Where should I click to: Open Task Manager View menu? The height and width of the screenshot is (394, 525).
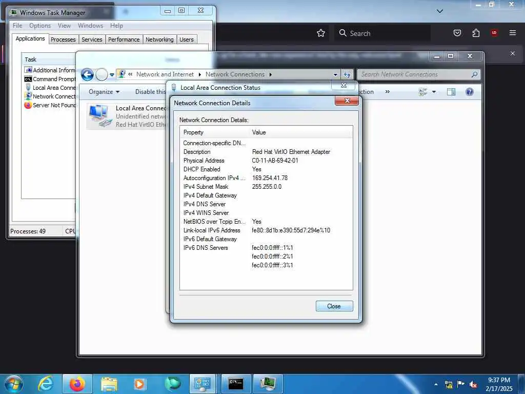click(64, 26)
